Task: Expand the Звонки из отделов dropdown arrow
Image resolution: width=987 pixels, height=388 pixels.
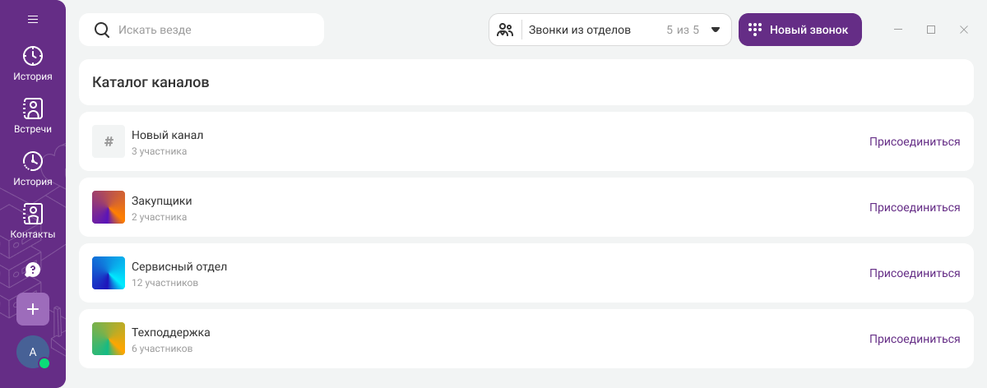Action: [x=716, y=30]
